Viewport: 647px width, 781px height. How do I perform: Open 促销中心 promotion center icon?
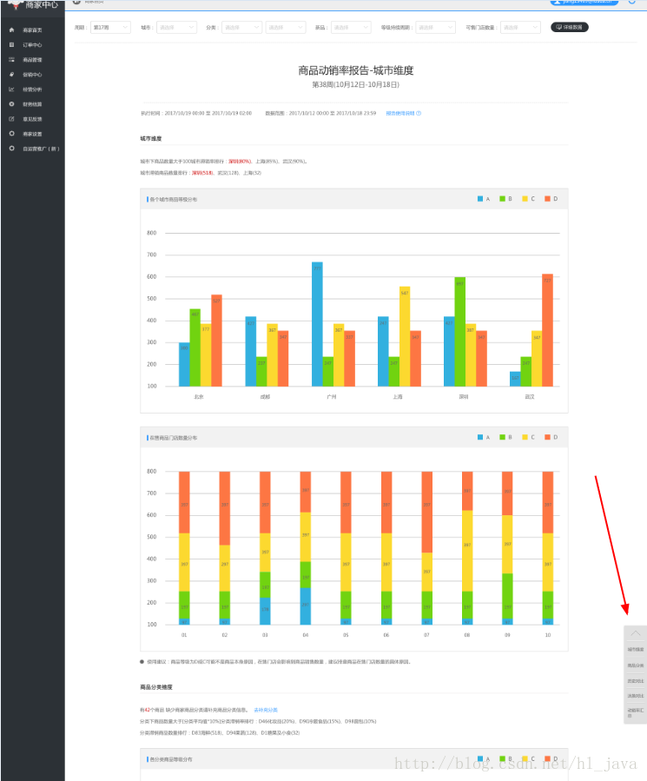11,75
